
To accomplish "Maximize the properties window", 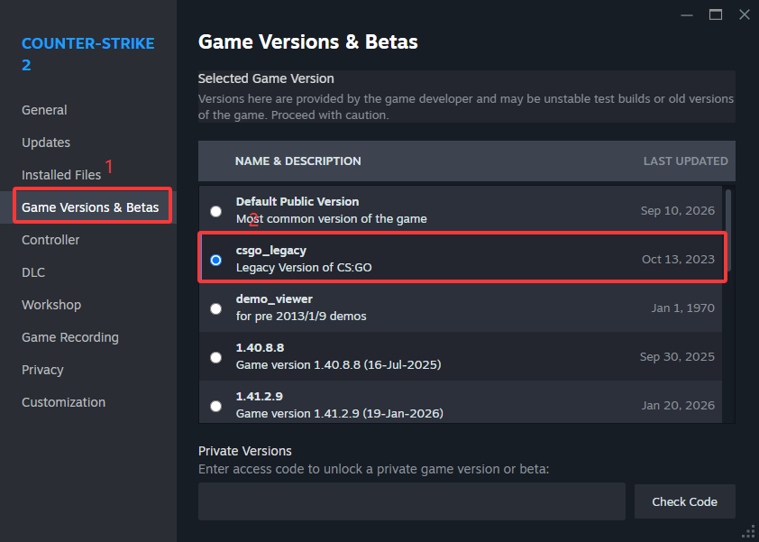I will point(716,14).
